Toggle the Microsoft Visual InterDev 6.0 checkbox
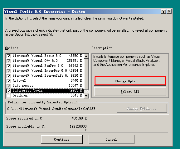Viewport: 180px width, 149px height. [9, 71]
